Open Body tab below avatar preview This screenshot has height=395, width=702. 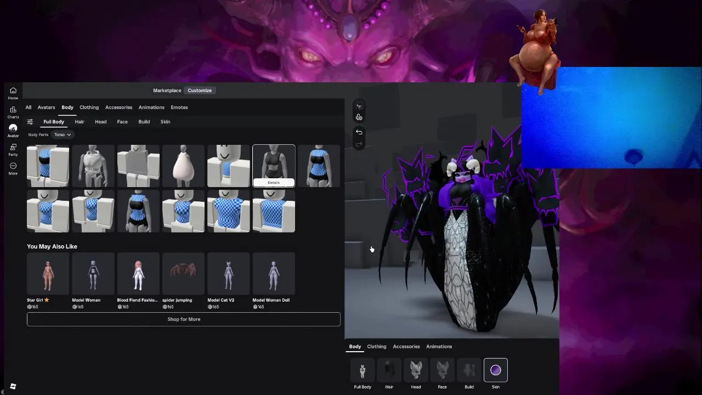(355, 347)
